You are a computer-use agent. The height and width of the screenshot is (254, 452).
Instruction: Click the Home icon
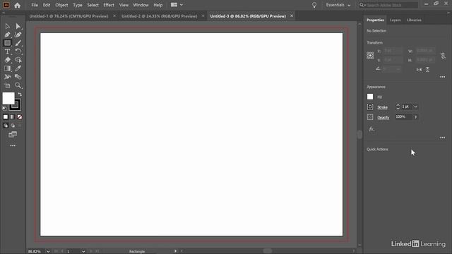pyautogui.click(x=17, y=5)
